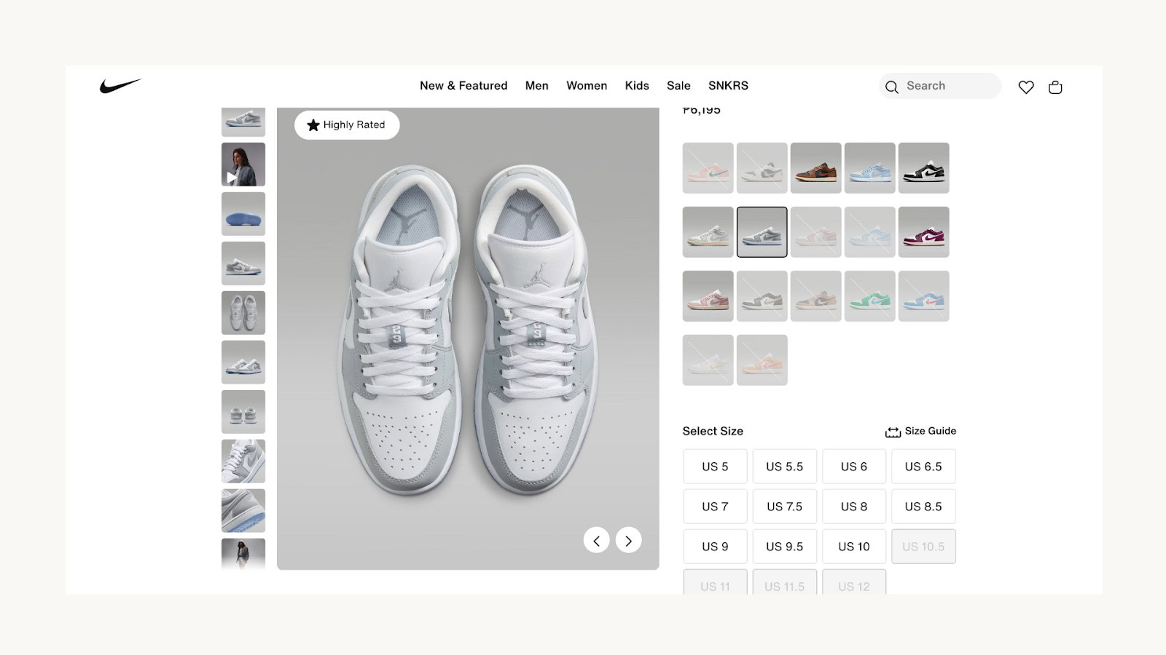Screen dimensions: 1166x655
Task: Play the model video thumbnail
Action: [243, 164]
